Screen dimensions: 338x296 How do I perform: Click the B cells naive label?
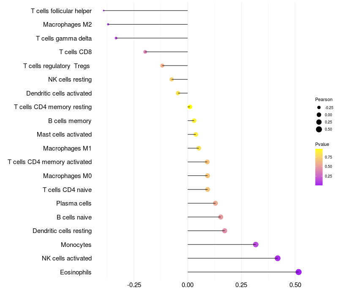coord(74,217)
